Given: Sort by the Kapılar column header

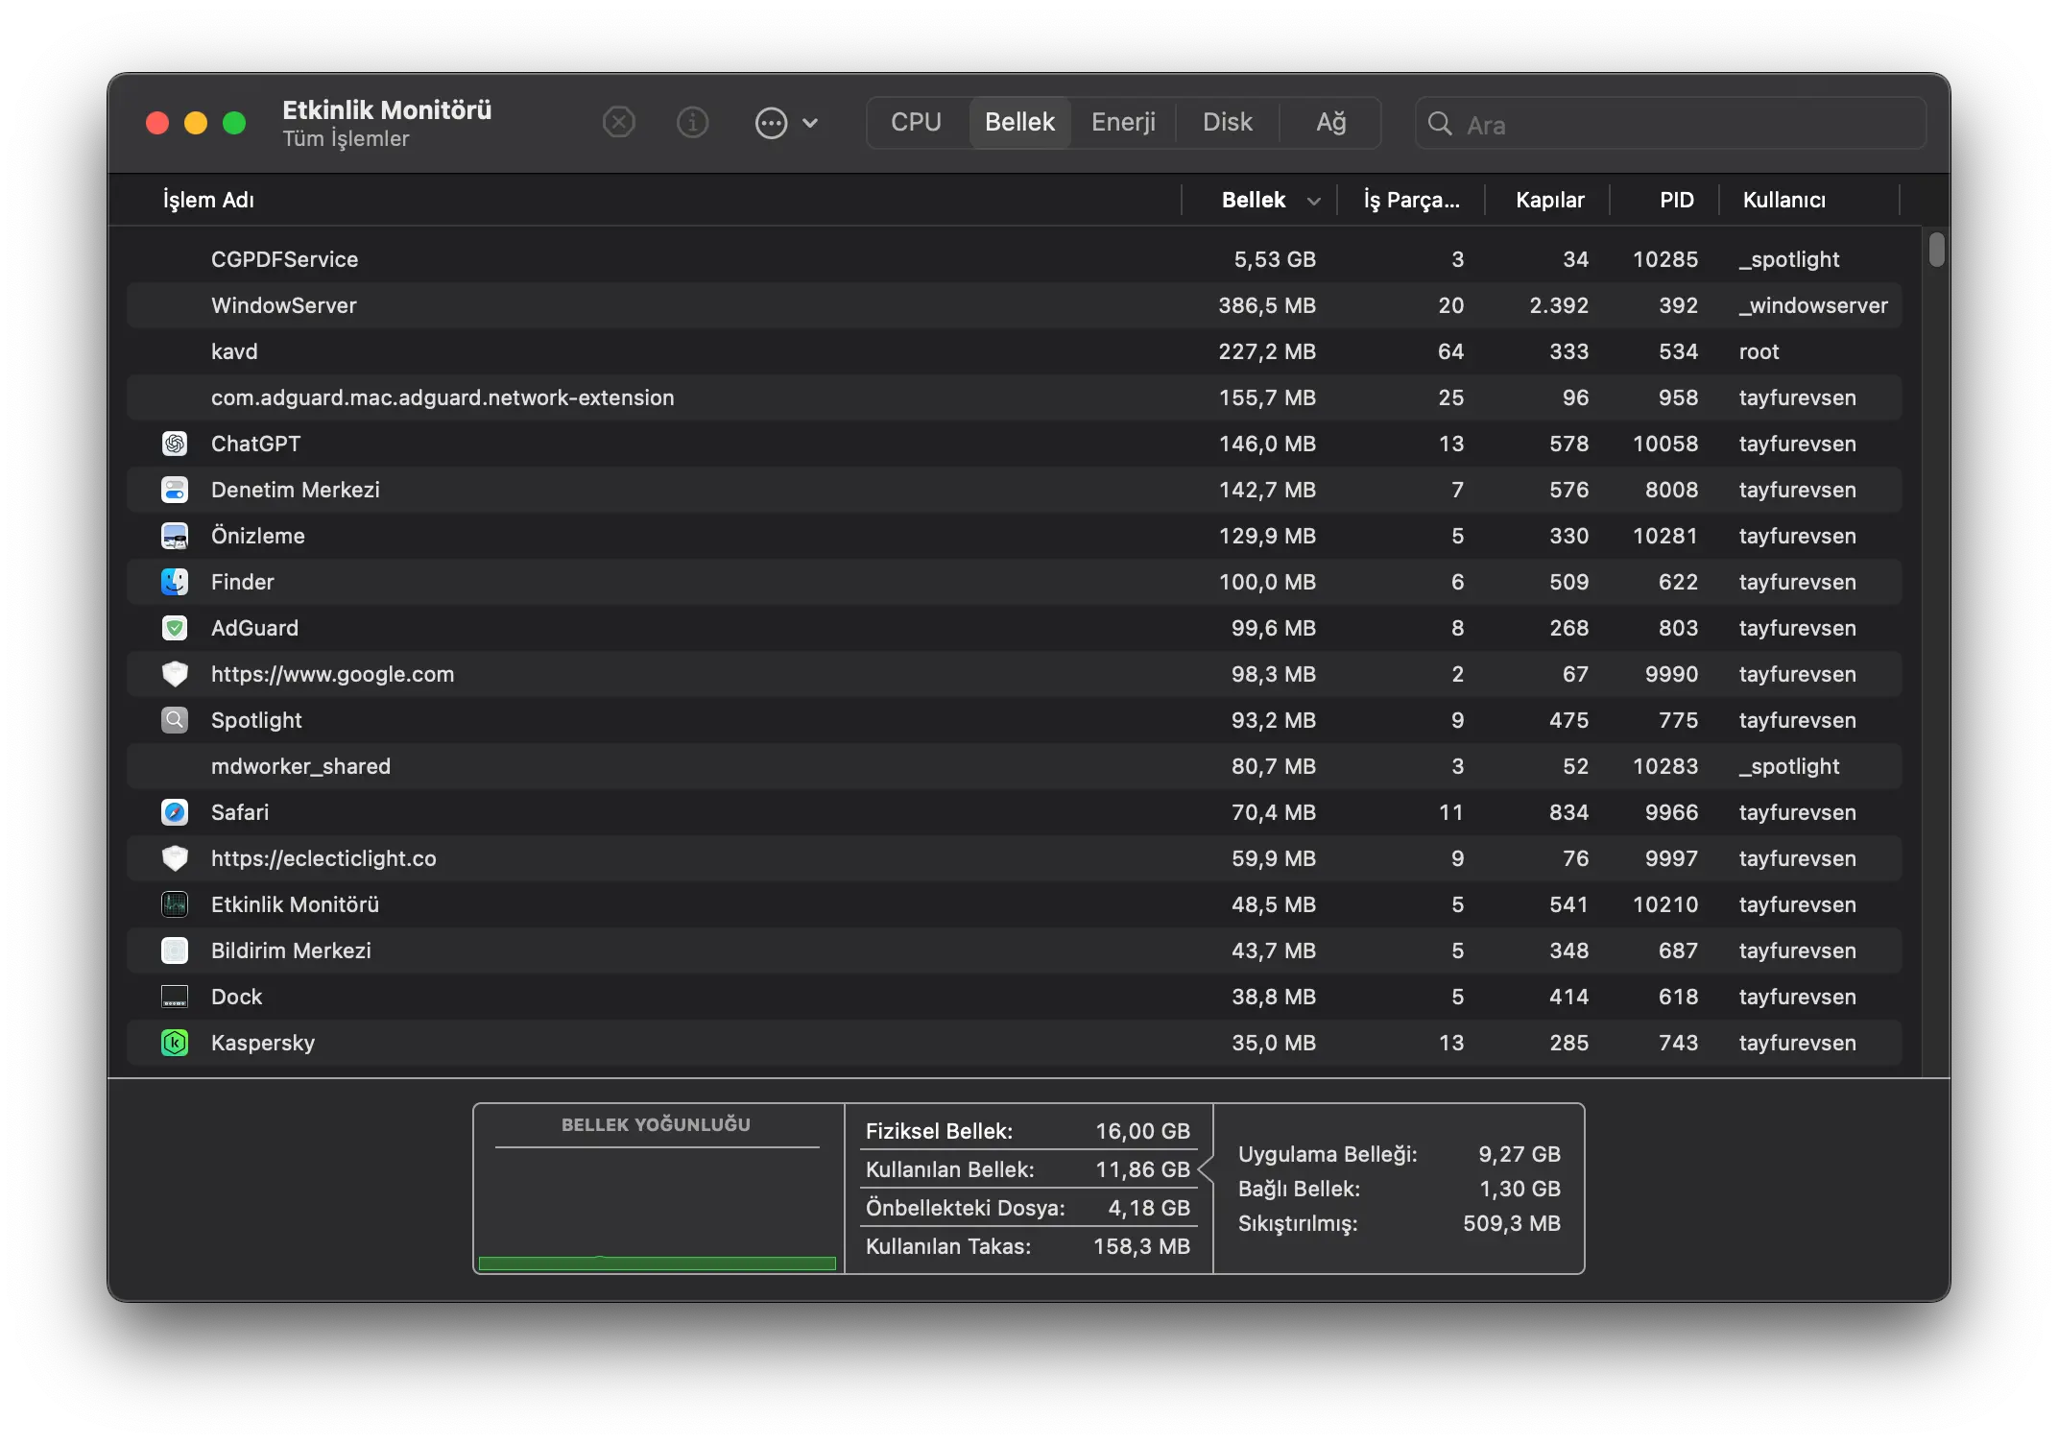Looking at the screenshot, I should tap(1549, 200).
